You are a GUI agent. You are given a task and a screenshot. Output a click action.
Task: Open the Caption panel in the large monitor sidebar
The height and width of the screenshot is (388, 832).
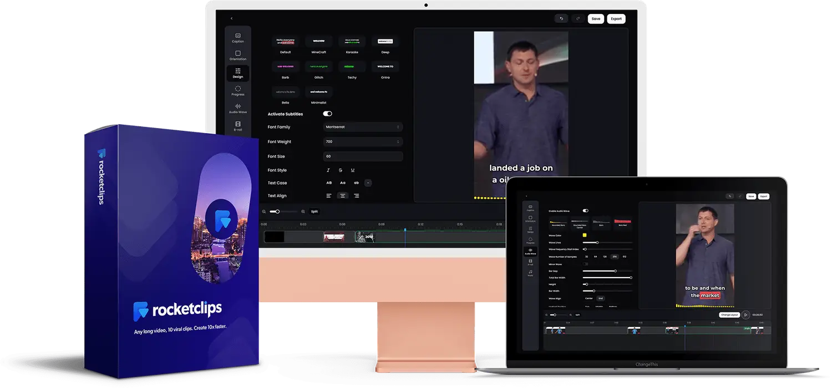238,38
